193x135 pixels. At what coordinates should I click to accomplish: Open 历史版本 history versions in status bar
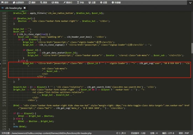pyautogui.click(x=139, y=133)
